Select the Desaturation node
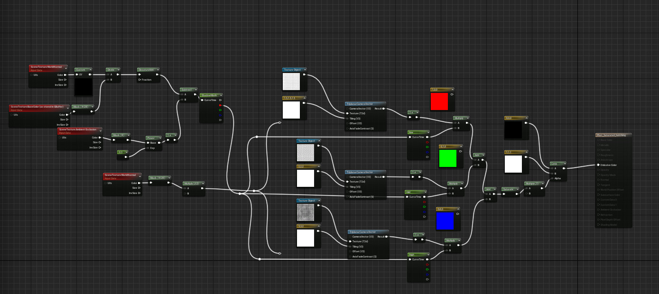Image resolution: width=659 pixels, height=294 pixels. (148, 70)
